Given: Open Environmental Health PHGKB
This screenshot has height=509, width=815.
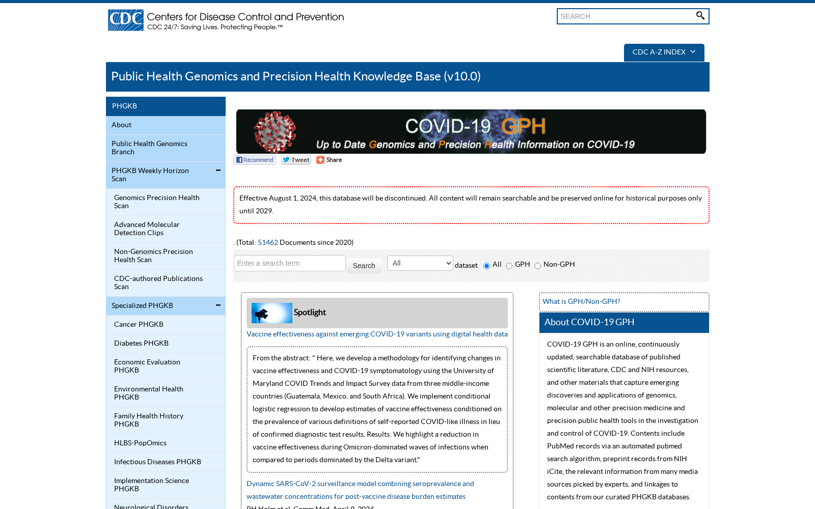Looking at the screenshot, I should [166, 393].
